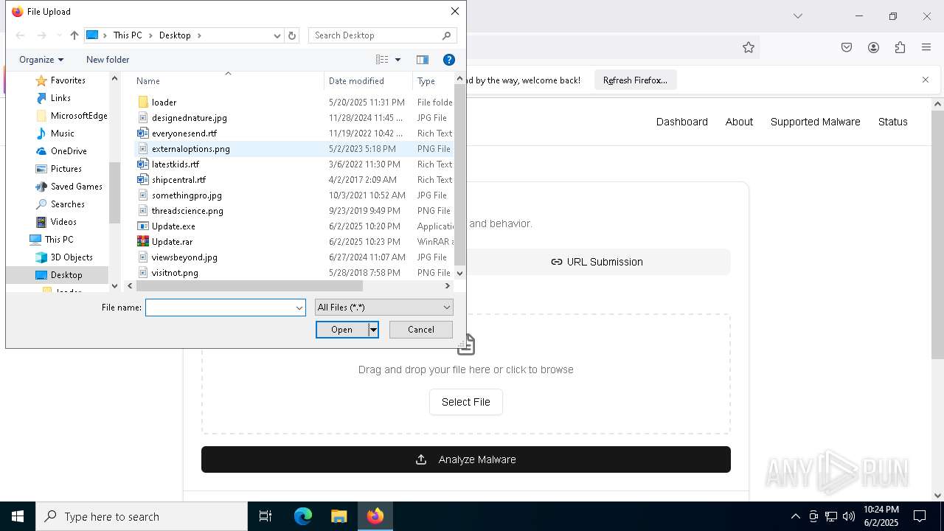Select Music in navigation pane
The width and height of the screenshot is (944, 531).
click(x=62, y=133)
